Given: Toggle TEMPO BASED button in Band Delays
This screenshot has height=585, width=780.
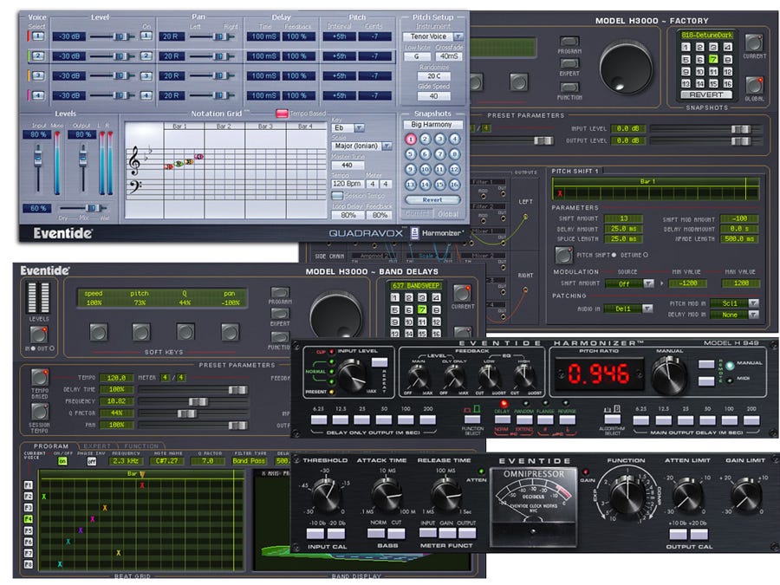Looking at the screenshot, I should [x=39, y=377].
